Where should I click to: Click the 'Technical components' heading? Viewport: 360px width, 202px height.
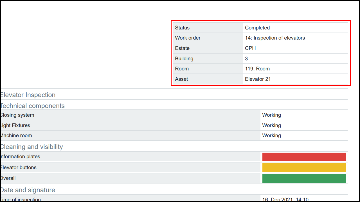pos(32,106)
